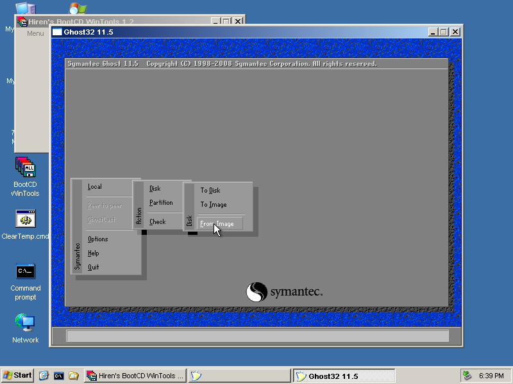Select From Image in Disk submenu
The image size is (513, 384).
click(x=220, y=223)
